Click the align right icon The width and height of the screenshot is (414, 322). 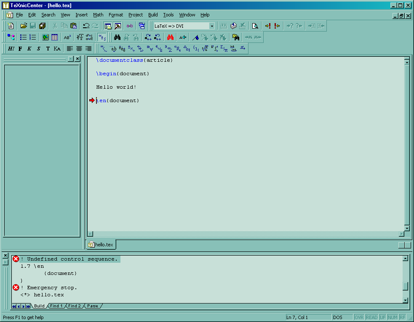pos(88,48)
